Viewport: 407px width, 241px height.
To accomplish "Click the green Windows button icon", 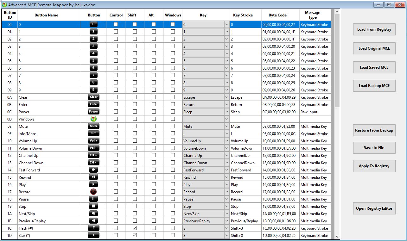I will (93, 119).
